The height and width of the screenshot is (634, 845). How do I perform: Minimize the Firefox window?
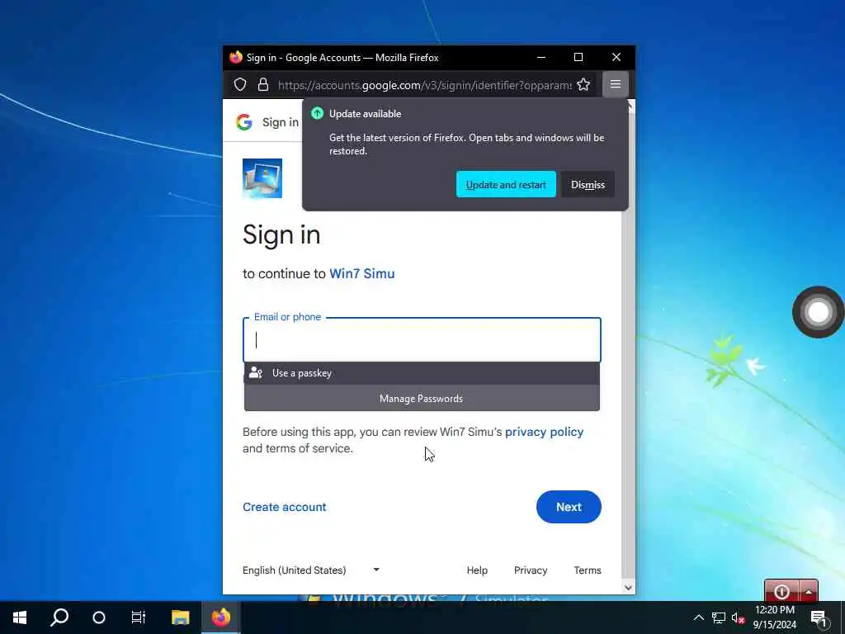coord(541,57)
